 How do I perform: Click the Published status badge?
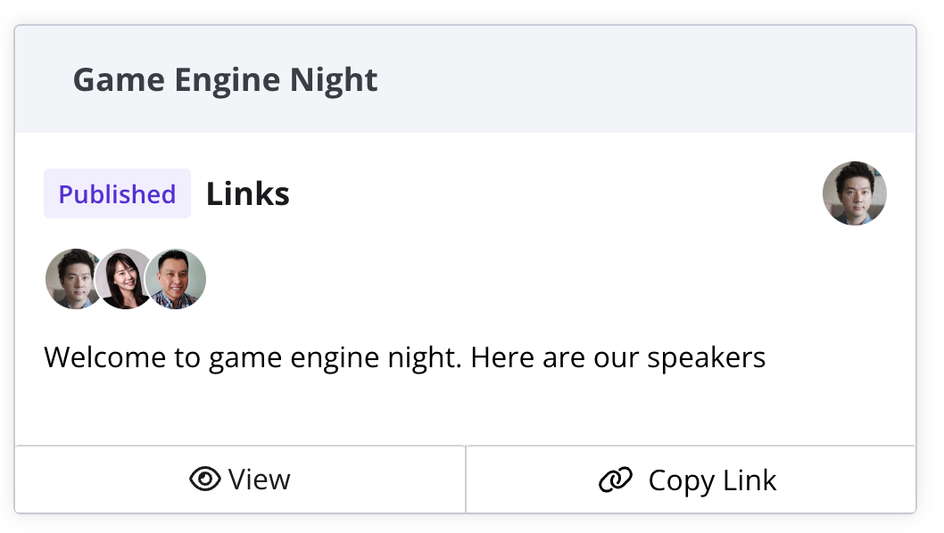click(117, 193)
